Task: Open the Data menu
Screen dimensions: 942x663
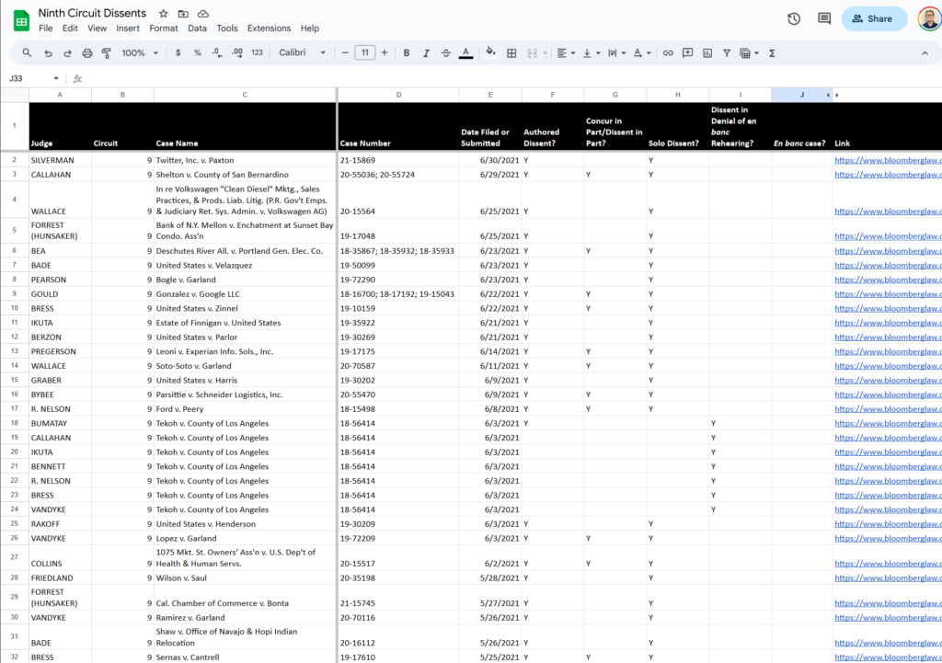Action: [197, 28]
